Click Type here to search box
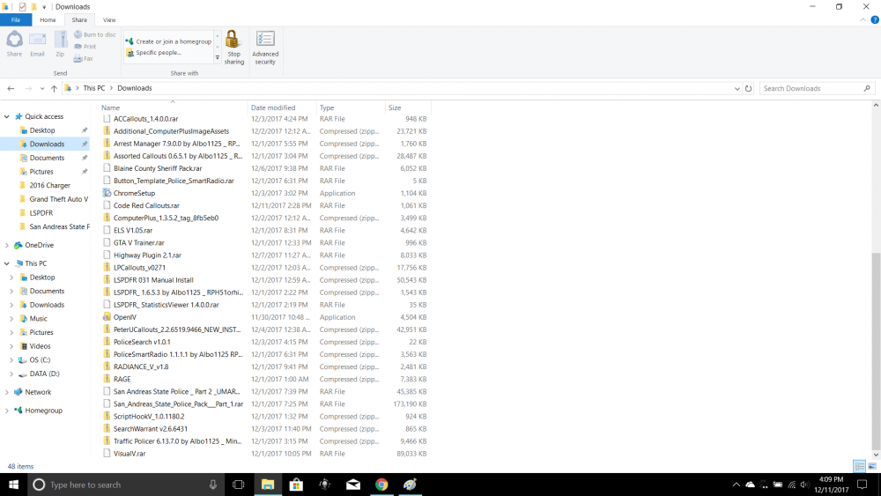Screen dimensions: 881x496 point(126,485)
